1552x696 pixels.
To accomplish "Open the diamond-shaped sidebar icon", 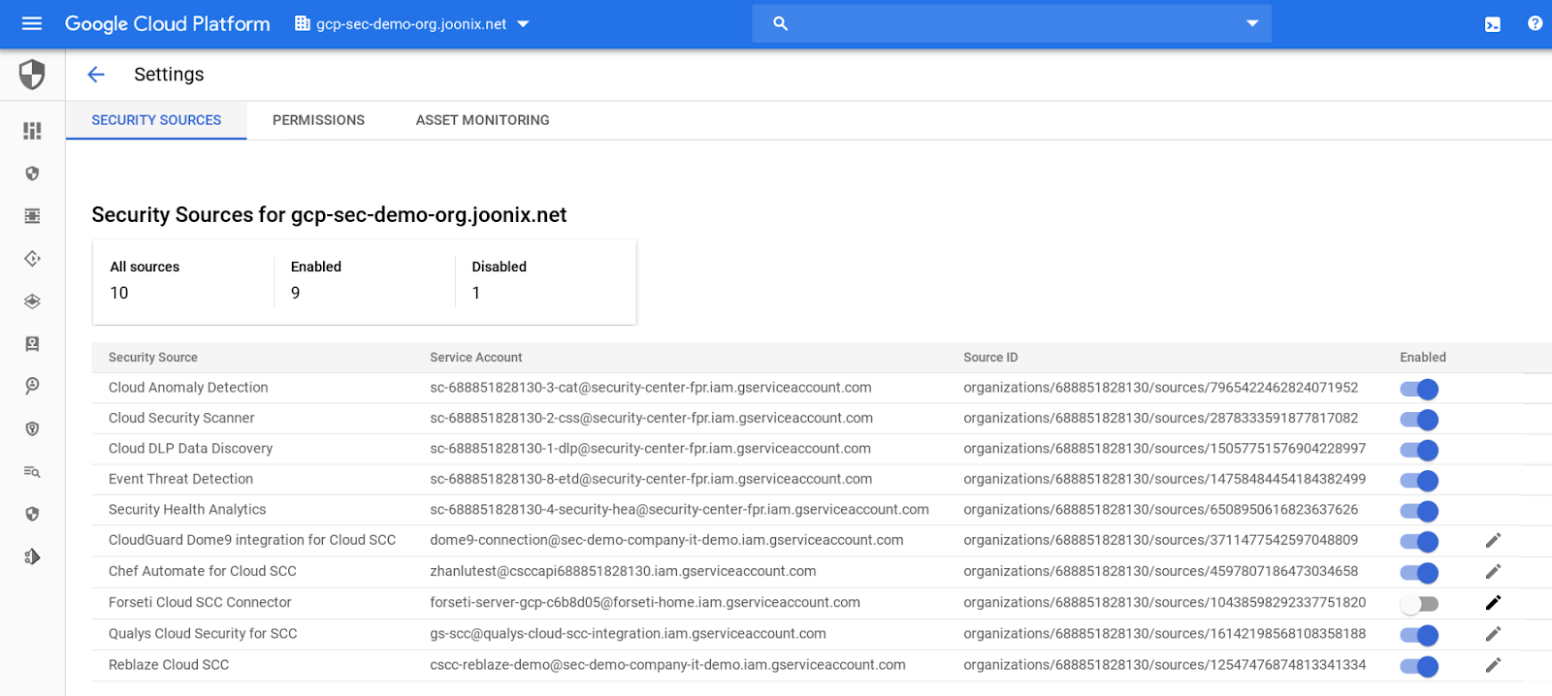I will 32,259.
